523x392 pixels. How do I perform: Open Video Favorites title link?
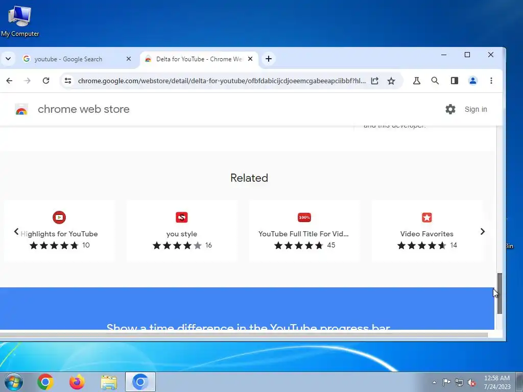point(427,234)
